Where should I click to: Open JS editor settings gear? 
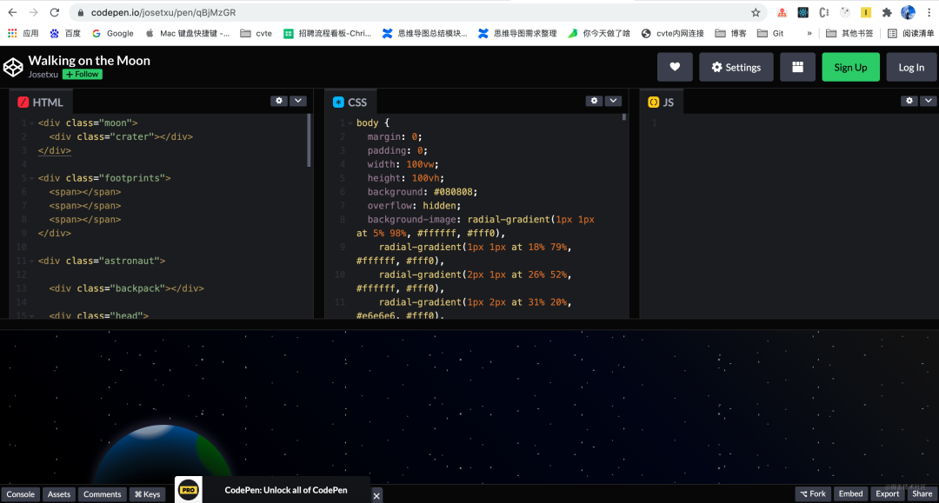click(x=909, y=101)
